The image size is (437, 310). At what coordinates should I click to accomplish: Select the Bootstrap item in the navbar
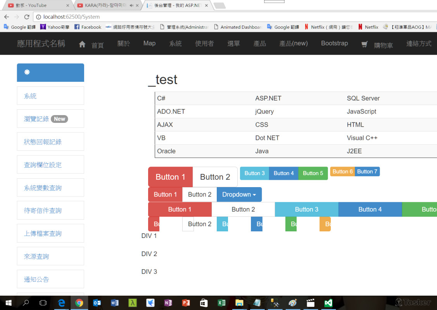[x=334, y=43]
